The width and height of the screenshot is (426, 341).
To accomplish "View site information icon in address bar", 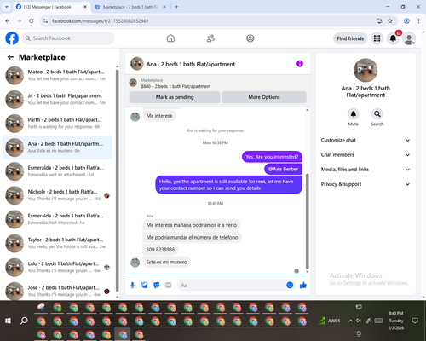I will [x=45, y=21].
